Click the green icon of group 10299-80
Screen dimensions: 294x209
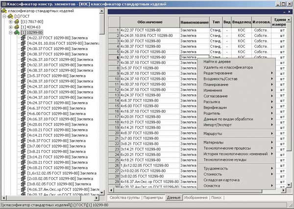(x=17, y=33)
